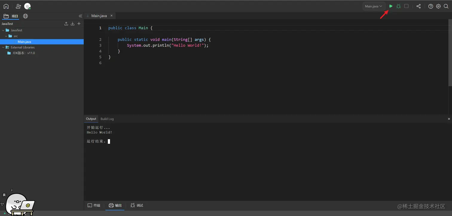
Task: Add a new file with plus icon
Action: [x=79, y=24]
